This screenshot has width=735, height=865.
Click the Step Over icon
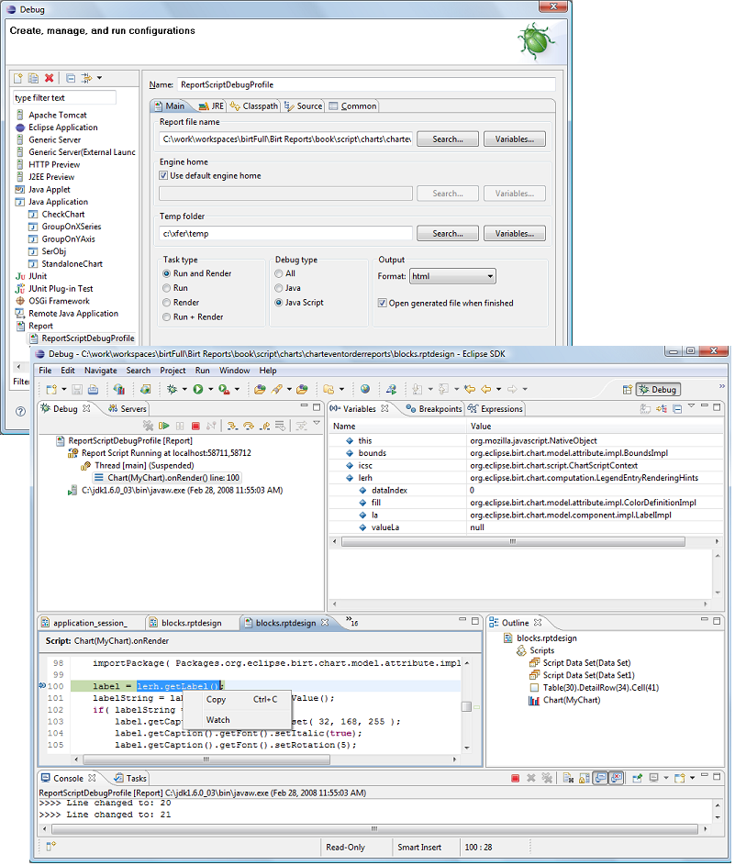pyautogui.click(x=249, y=426)
